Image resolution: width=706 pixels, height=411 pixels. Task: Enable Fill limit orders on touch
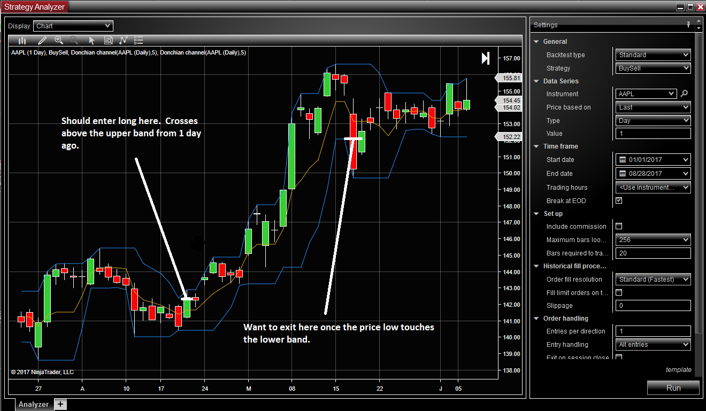coord(619,292)
